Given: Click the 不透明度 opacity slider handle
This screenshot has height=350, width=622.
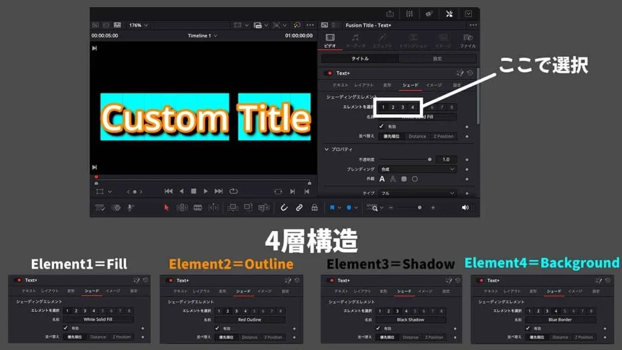Looking at the screenshot, I should coord(429,159).
